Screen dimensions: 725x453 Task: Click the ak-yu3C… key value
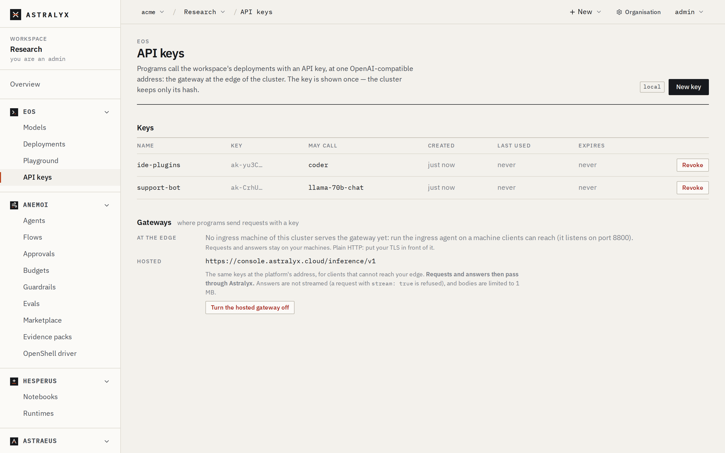246,165
